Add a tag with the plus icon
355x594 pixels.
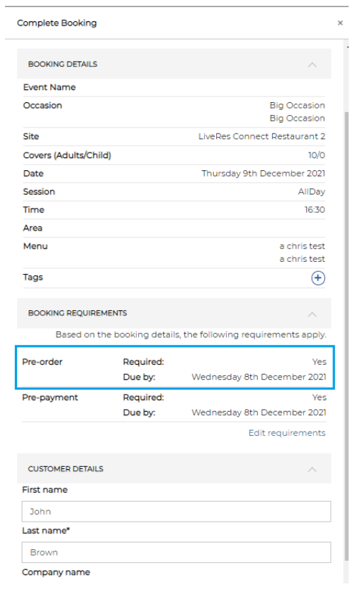click(318, 278)
